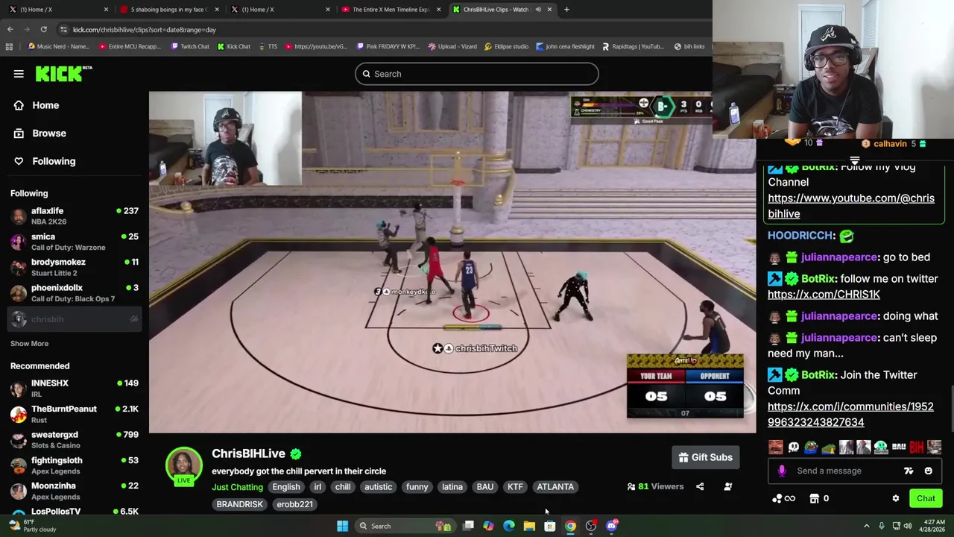Image resolution: width=954 pixels, height=537 pixels.
Task: Select the irl tag
Action: (x=318, y=487)
